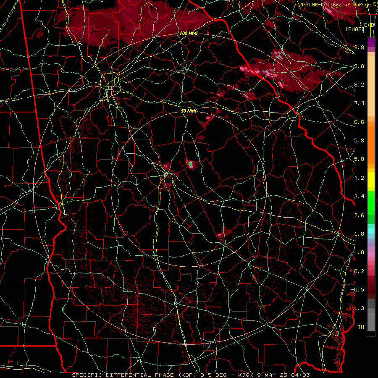Click the "DKD" label above the color scale
This screenshot has height=378, width=378.
coord(369,25)
